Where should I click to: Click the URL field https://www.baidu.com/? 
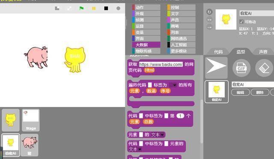click(161, 64)
